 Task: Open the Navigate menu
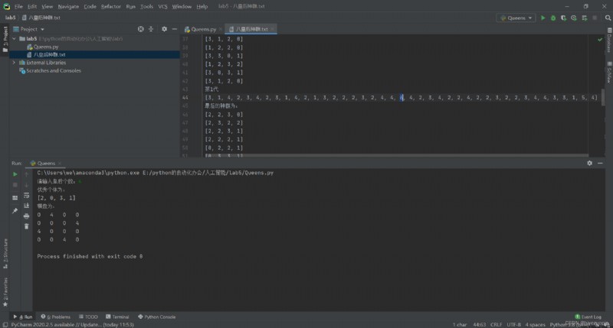click(68, 7)
